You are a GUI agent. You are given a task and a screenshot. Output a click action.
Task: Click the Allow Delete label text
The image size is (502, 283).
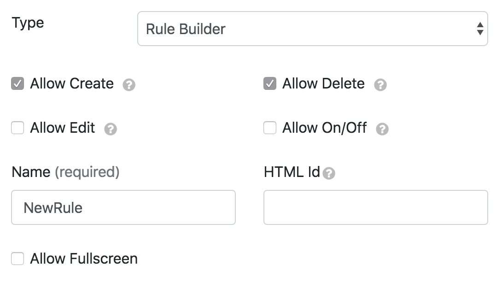323,84
